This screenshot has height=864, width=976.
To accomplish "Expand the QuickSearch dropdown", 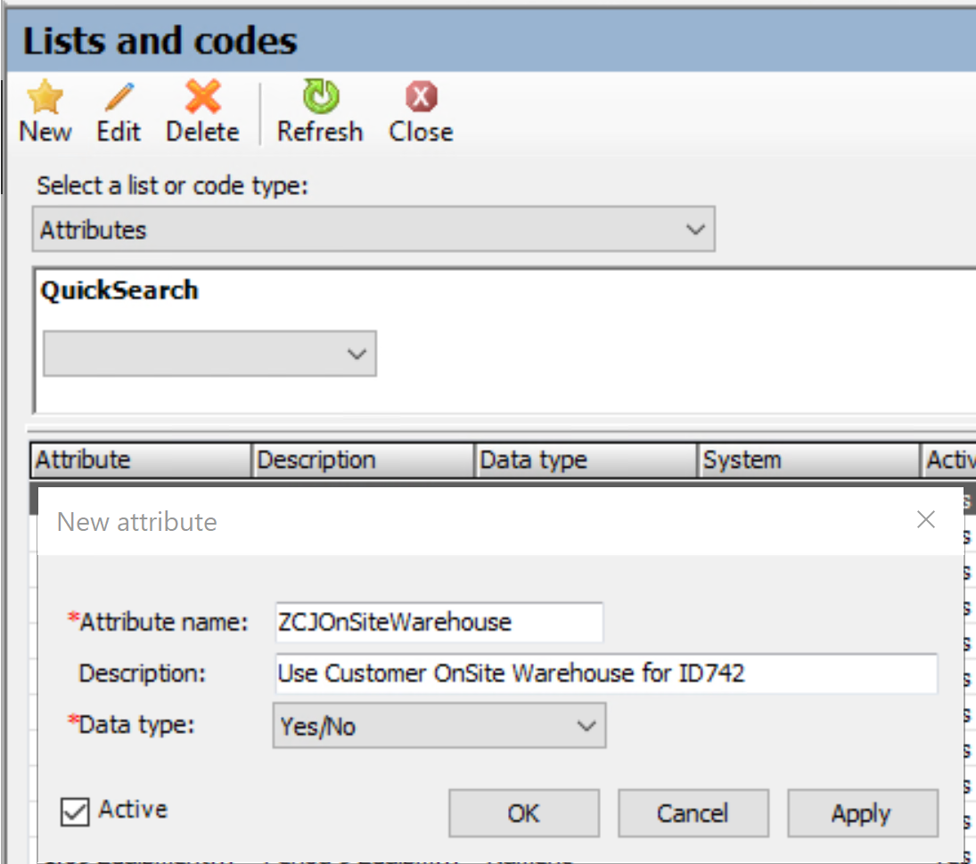I will point(209,354).
